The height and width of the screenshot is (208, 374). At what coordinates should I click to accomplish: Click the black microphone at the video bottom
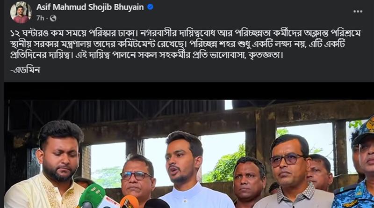(157, 203)
